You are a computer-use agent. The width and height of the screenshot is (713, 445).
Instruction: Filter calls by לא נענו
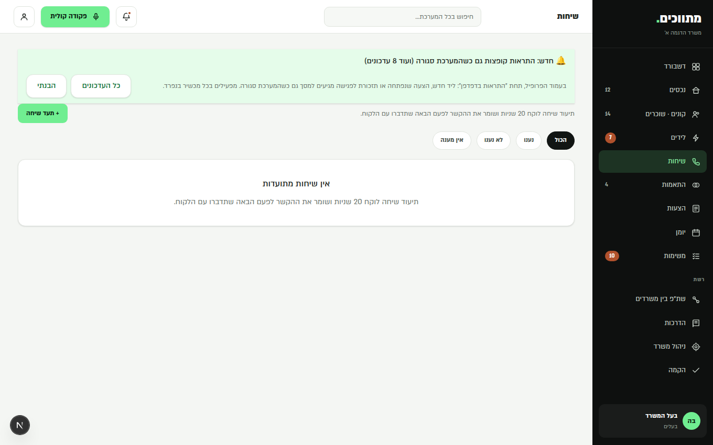click(493, 140)
